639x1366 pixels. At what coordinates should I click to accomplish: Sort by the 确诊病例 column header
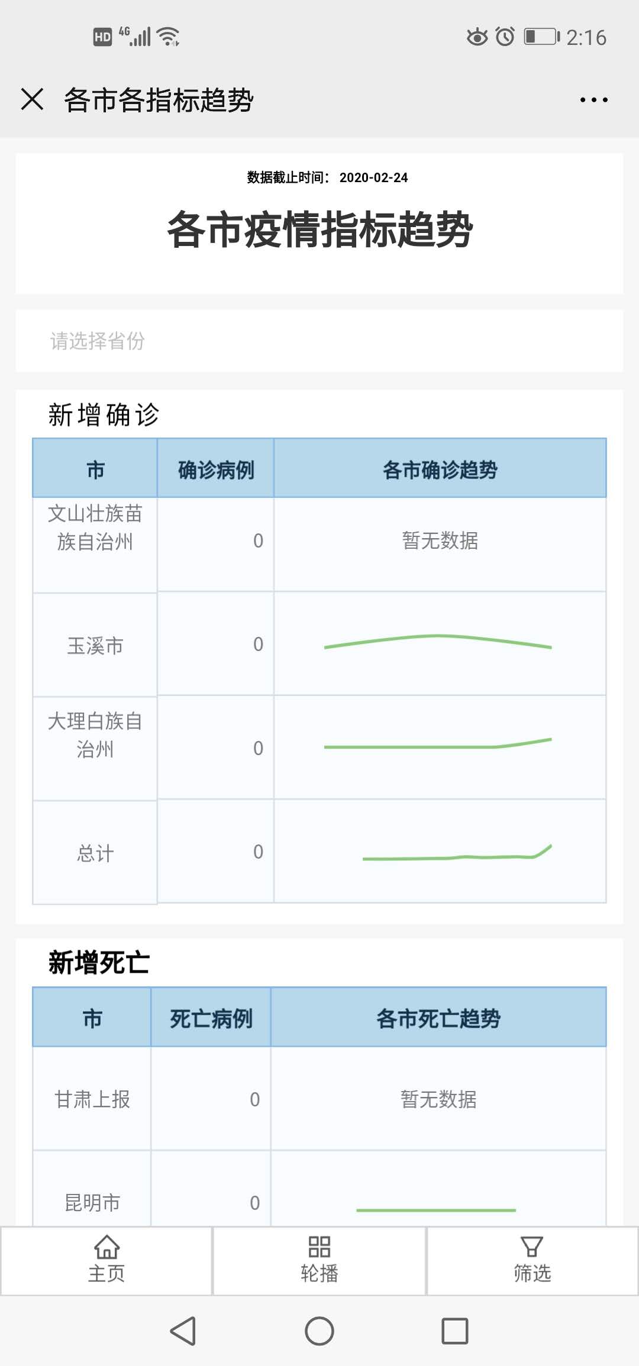click(x=216, y=470)
